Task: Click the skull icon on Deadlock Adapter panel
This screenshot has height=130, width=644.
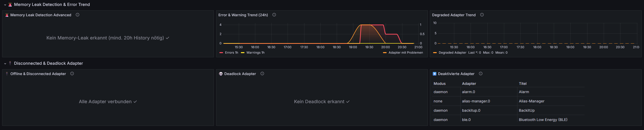Action: (221, 74)
